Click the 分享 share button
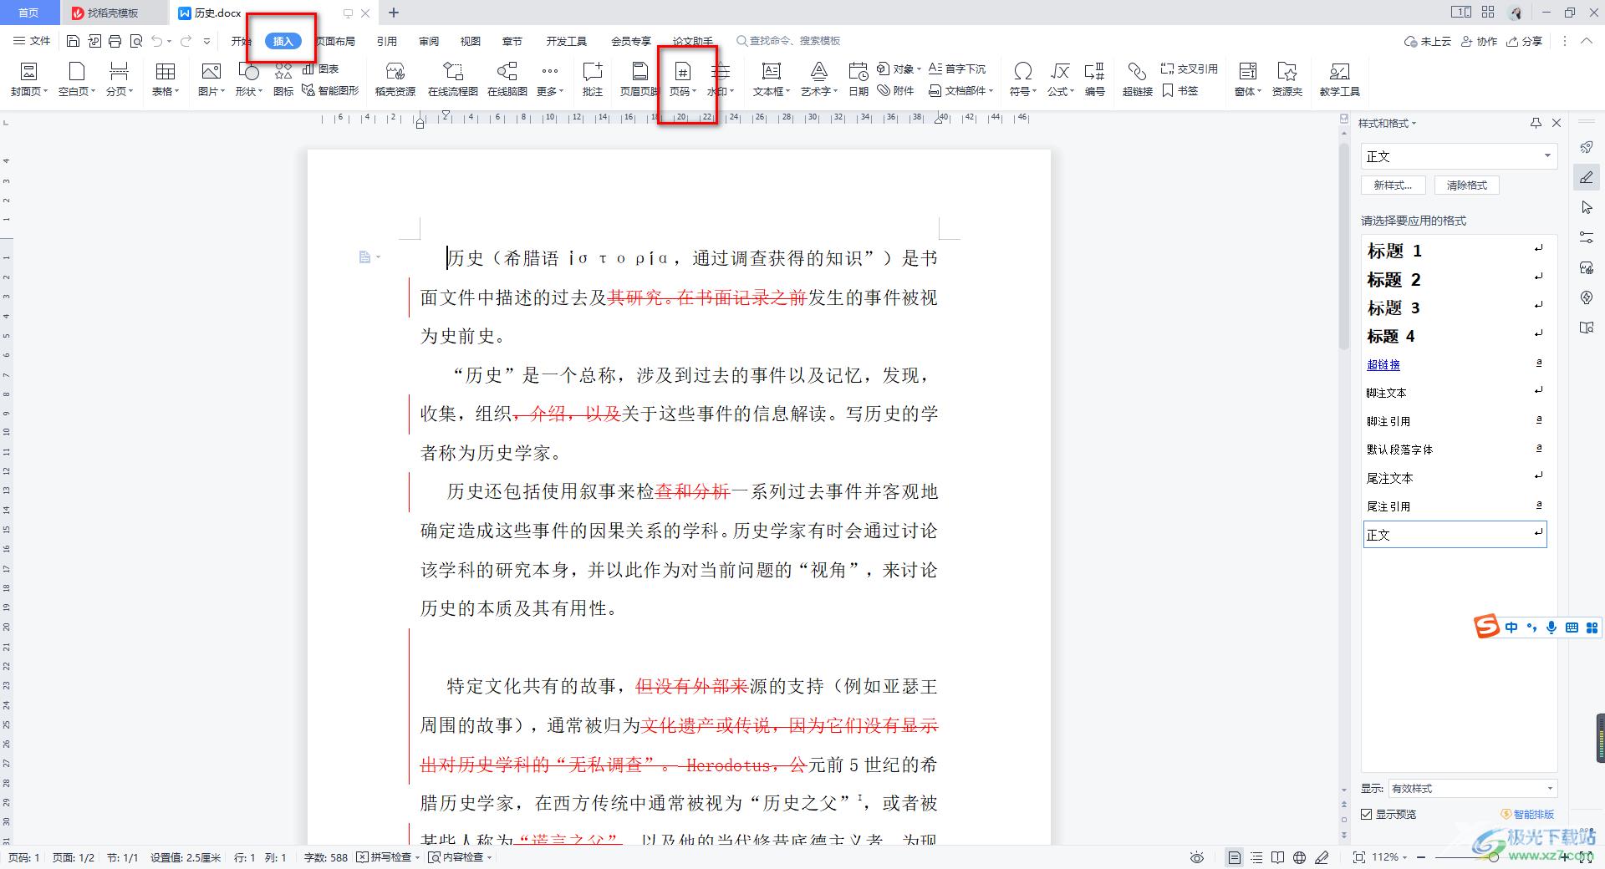The height and width of the screenshot is (869, 1605). tap(1525, 41)
